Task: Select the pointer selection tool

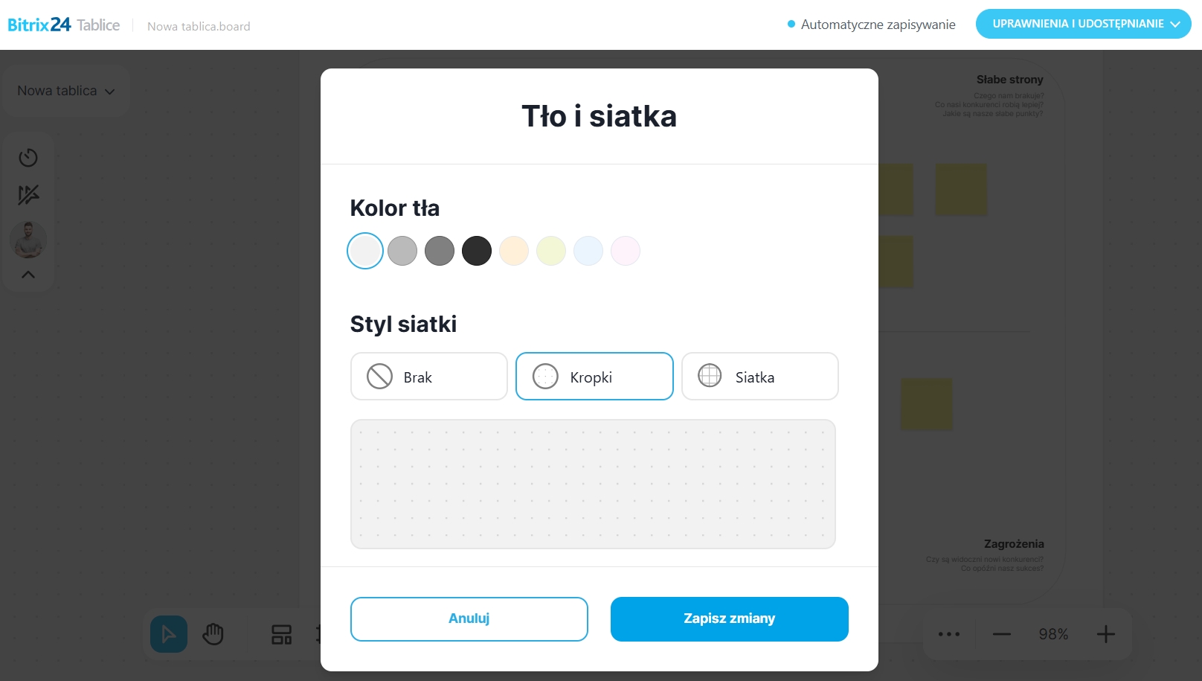Action: [169, 634]
